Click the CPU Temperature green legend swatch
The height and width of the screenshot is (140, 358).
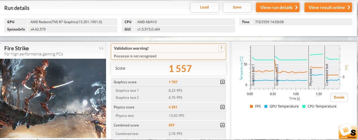point(304,106)
